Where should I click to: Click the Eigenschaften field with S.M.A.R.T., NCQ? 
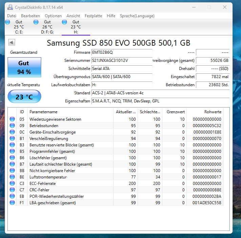pos(160,101)
